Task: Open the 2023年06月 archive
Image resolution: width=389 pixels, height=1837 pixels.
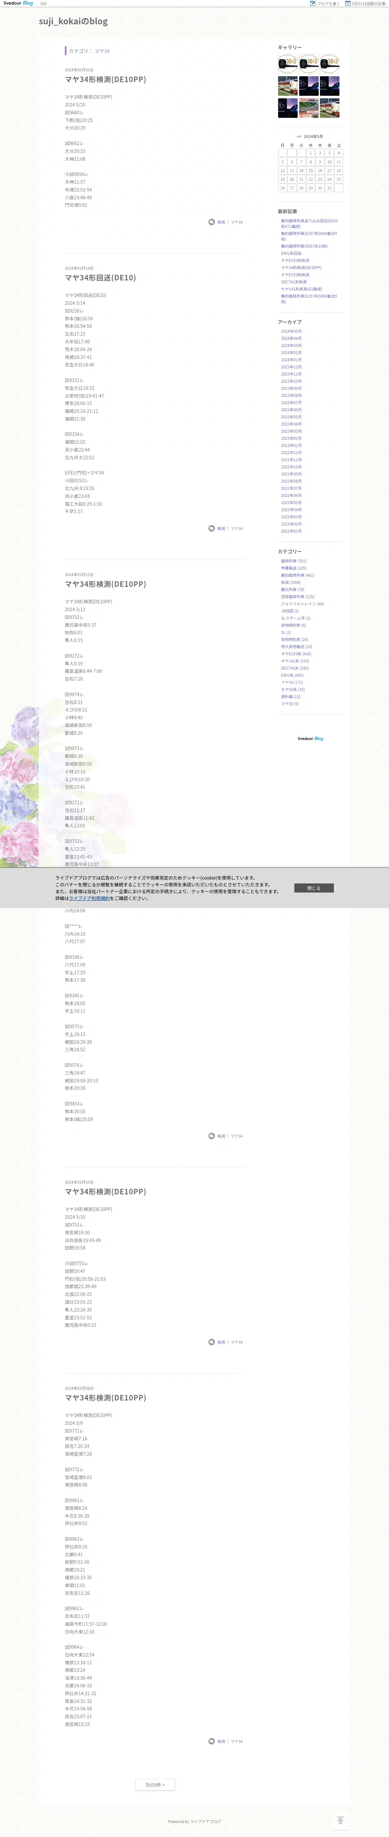Action: 291,409
